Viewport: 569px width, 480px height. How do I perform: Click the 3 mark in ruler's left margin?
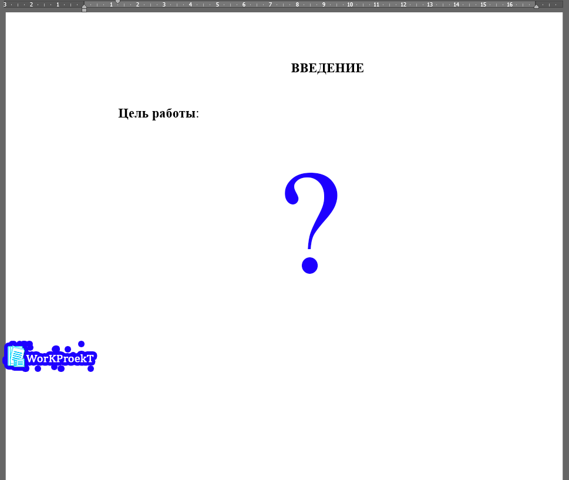(5, 5)
